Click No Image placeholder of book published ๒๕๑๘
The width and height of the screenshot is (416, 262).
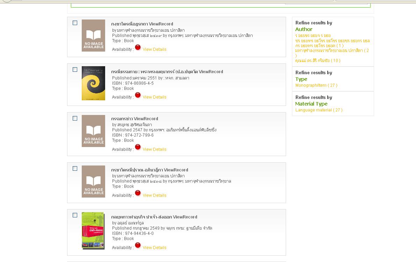(93, 182)
